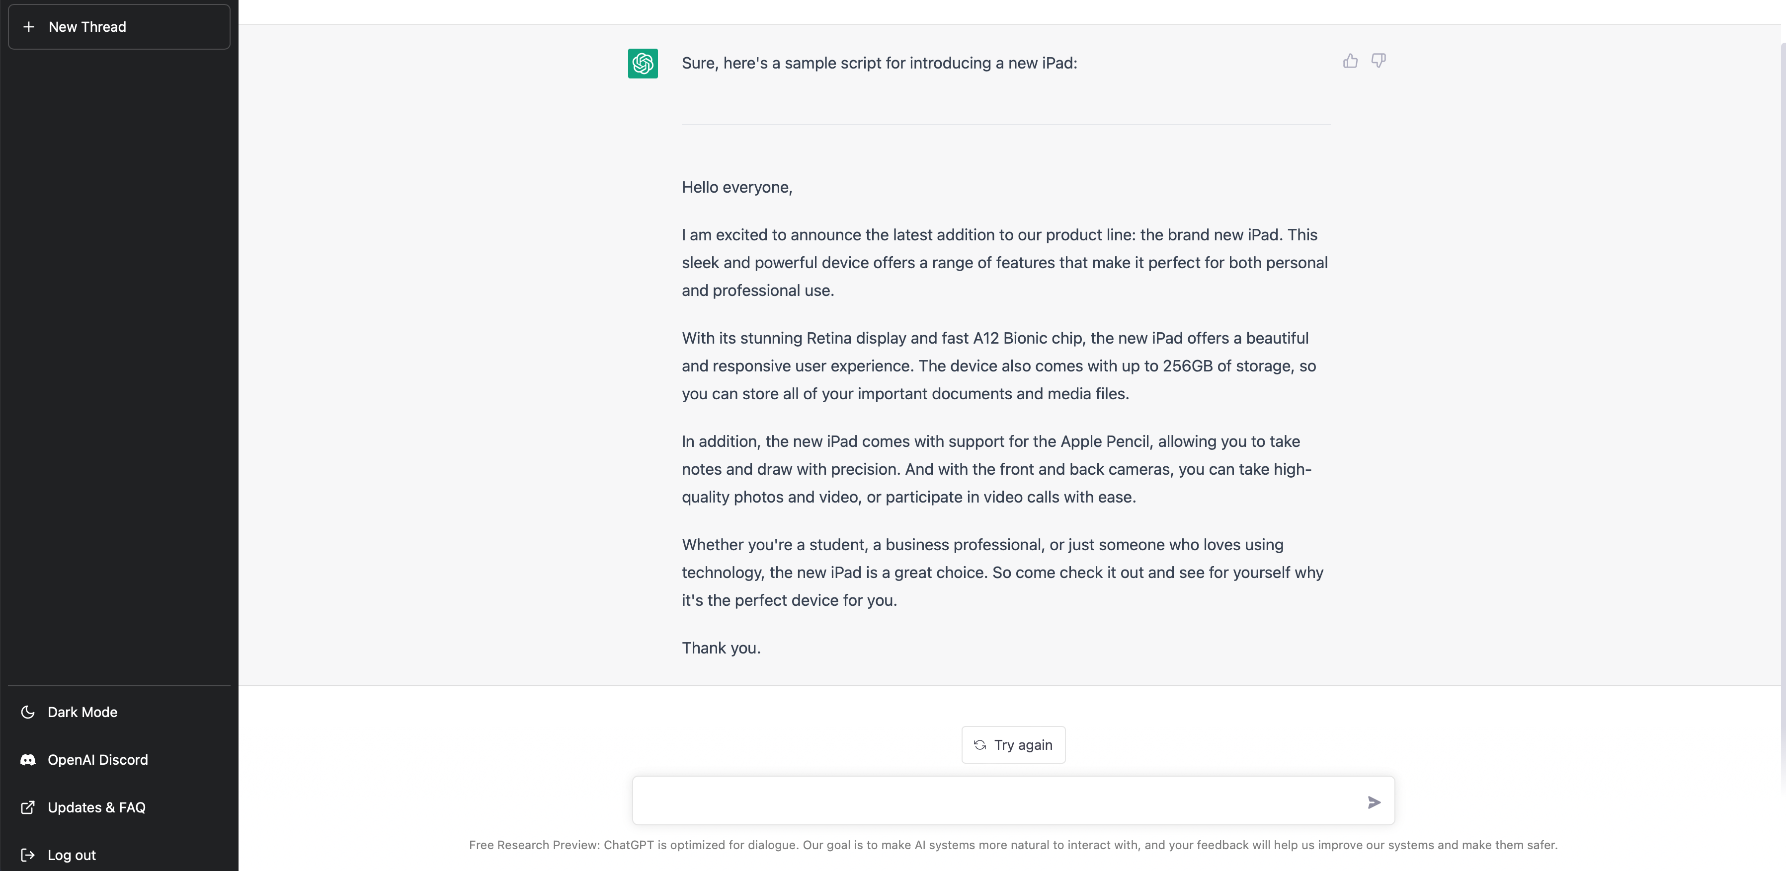Viewport: 1786px width, 871px height.
Task: Open the Updates & FAQ link
Action: [x=96, y=807]
